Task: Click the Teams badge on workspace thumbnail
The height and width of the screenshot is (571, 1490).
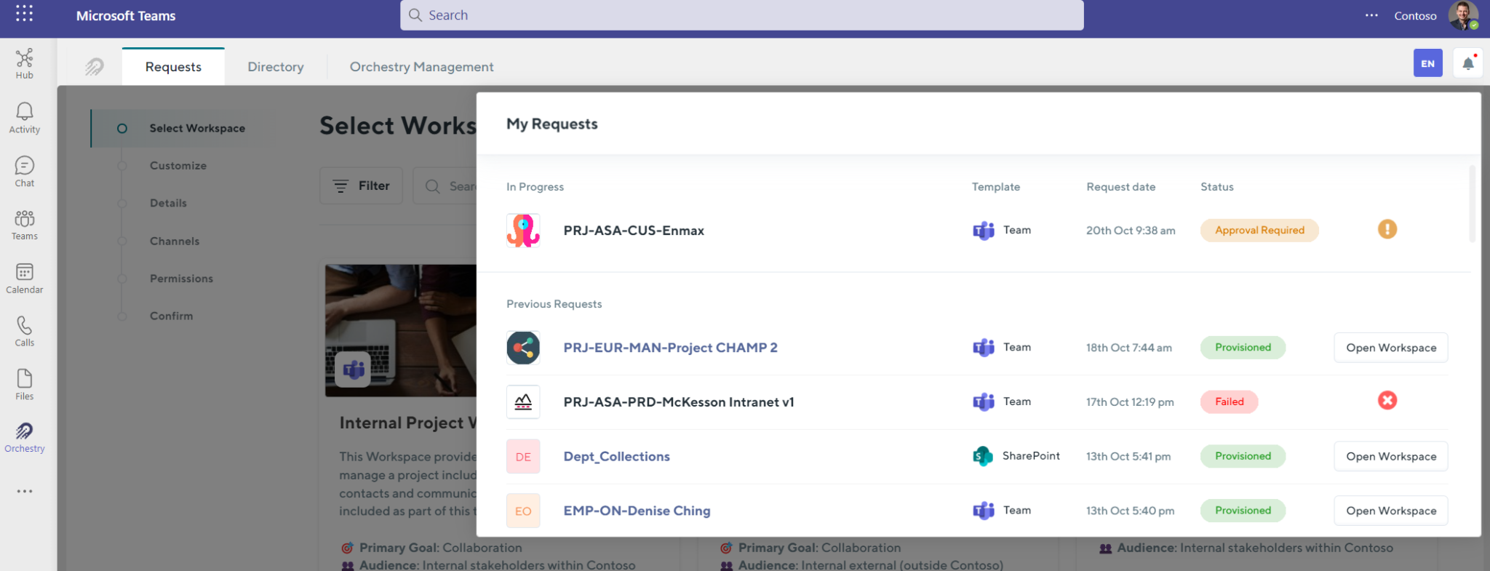Action: (x=354, y=370)
